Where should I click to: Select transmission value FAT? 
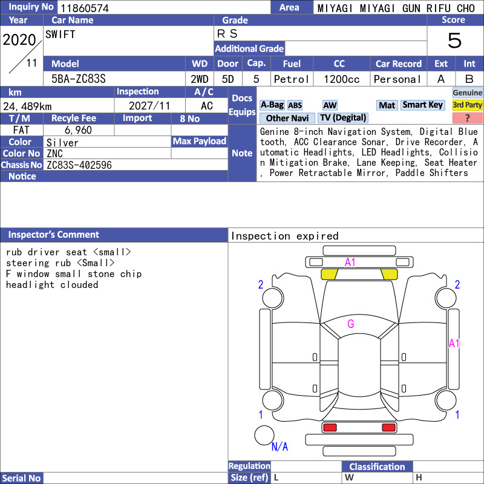pos(21,130)
